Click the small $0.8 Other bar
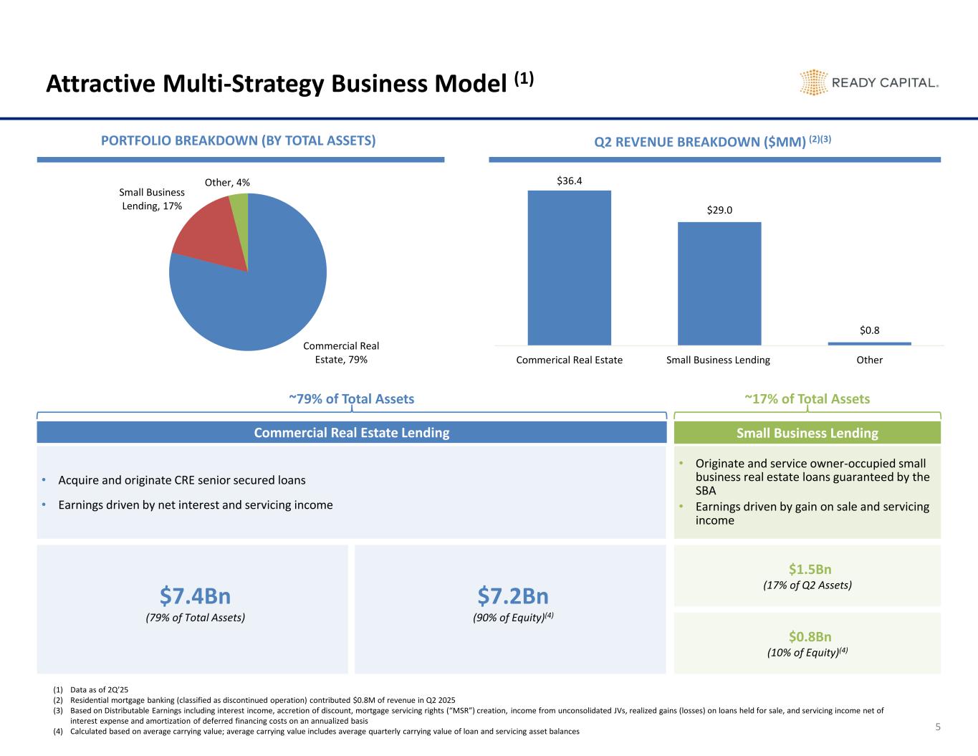Screen dimensions: 978x756 click(x=869, y=343)
